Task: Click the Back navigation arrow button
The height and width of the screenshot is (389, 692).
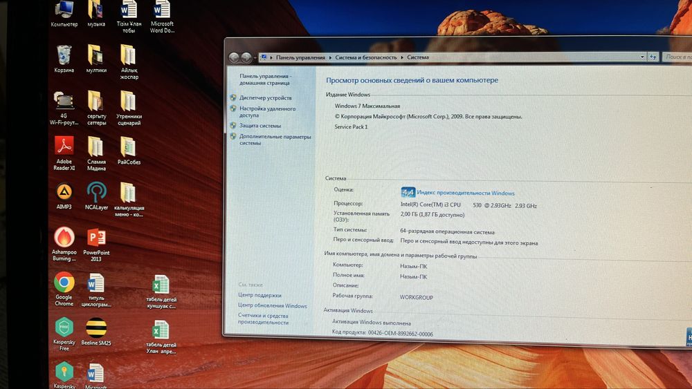Action: point(234,57)
